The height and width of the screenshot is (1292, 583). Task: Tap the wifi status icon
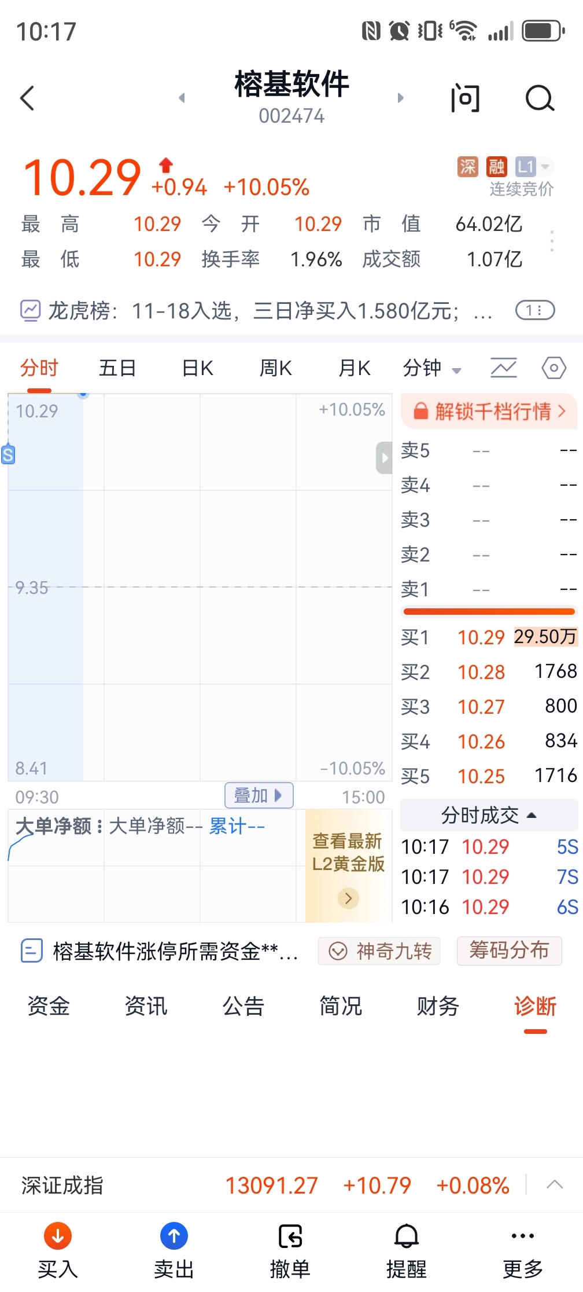[464, 30]
